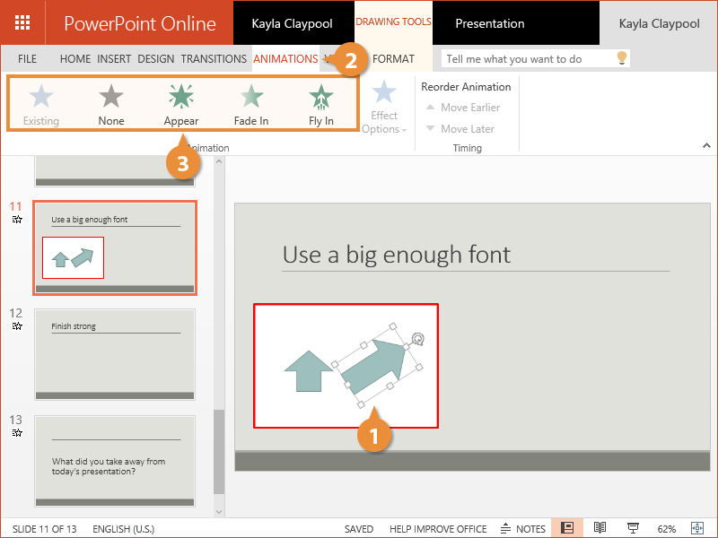Image resolution: width=718 pixels, height=538 pixels.
Task: Open the FILE menu
Action: tap(27, 59)
